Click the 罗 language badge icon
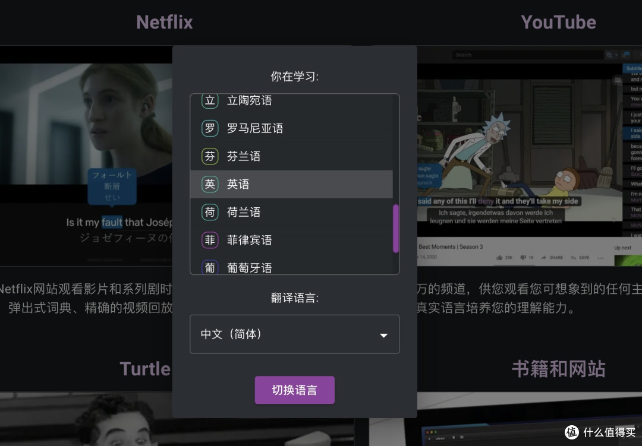Viewport: 642px width, 446px height. coord(210,128)
